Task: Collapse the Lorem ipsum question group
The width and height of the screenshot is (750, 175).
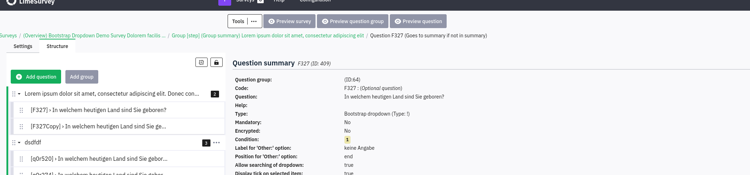Action: [x=19, y=94]
